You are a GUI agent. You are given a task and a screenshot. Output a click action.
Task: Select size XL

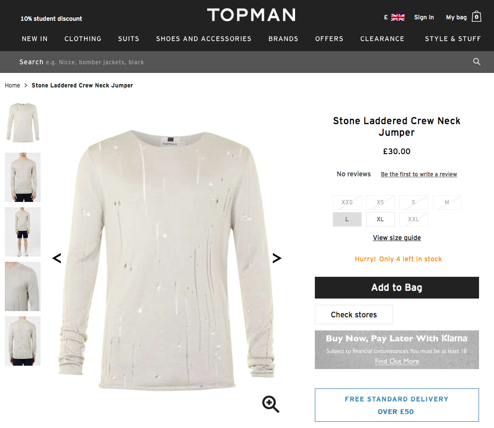point(380,219)
